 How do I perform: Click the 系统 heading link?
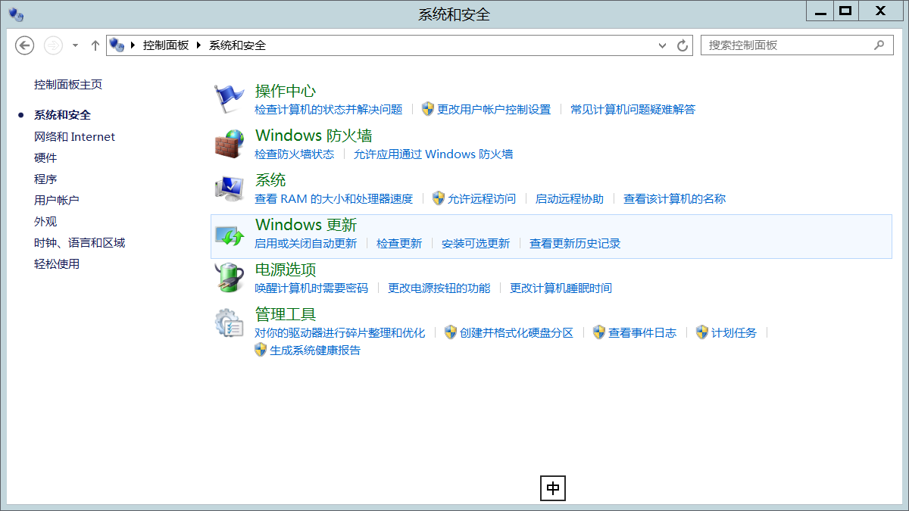tap(270, 180)
